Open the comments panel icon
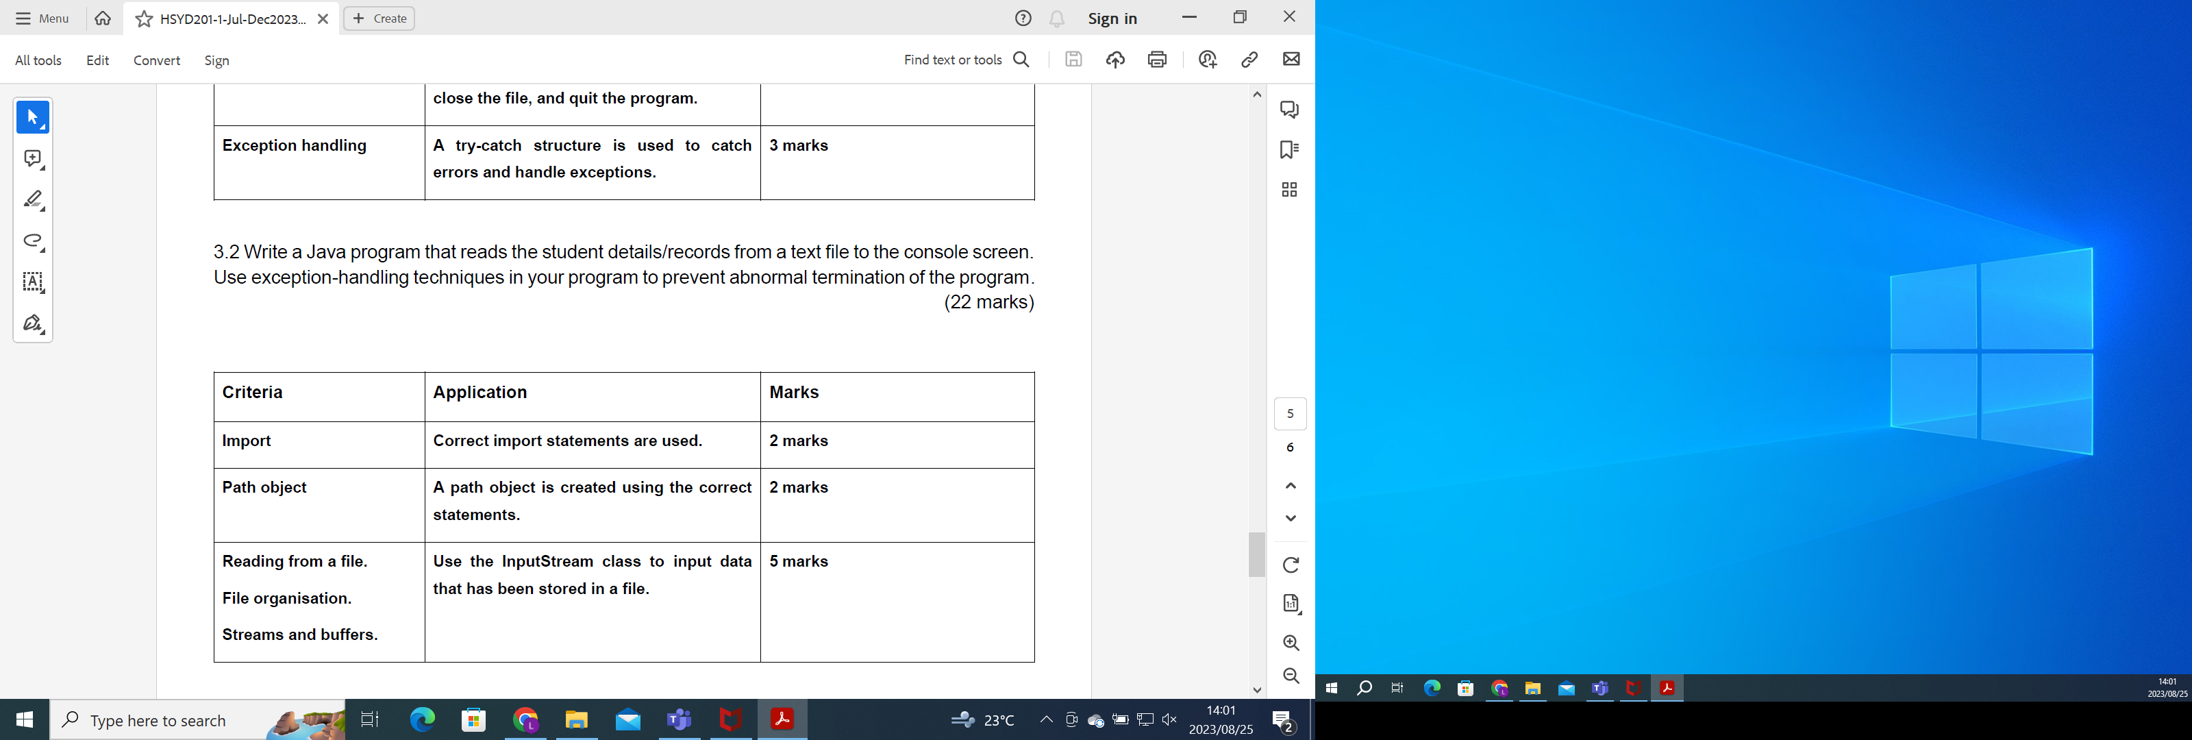 coord(1289,109)
